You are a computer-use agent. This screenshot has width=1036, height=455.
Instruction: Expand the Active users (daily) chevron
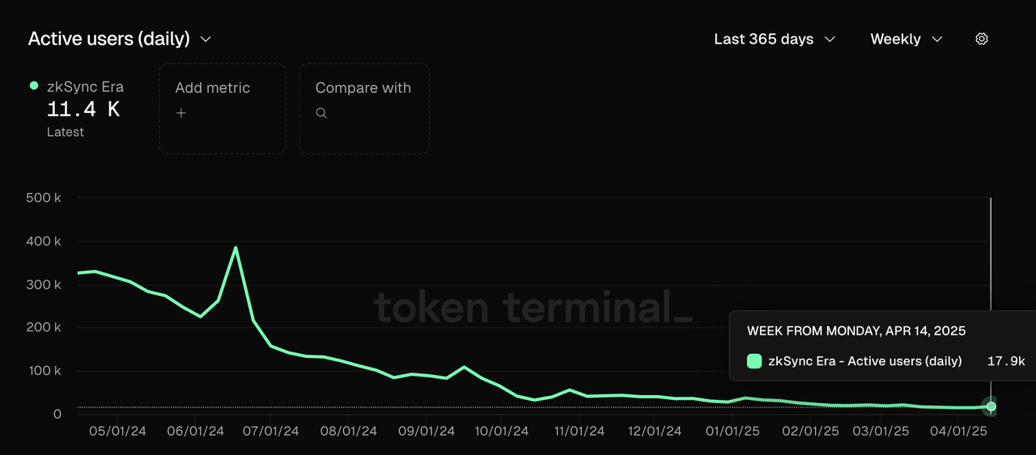pyautogui.click(x=206, y=39)
